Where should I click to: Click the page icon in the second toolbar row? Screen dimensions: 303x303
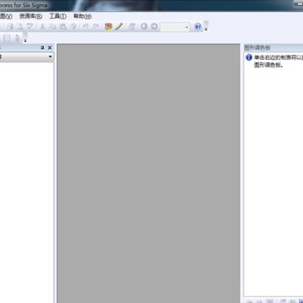(x=7, y=38)
